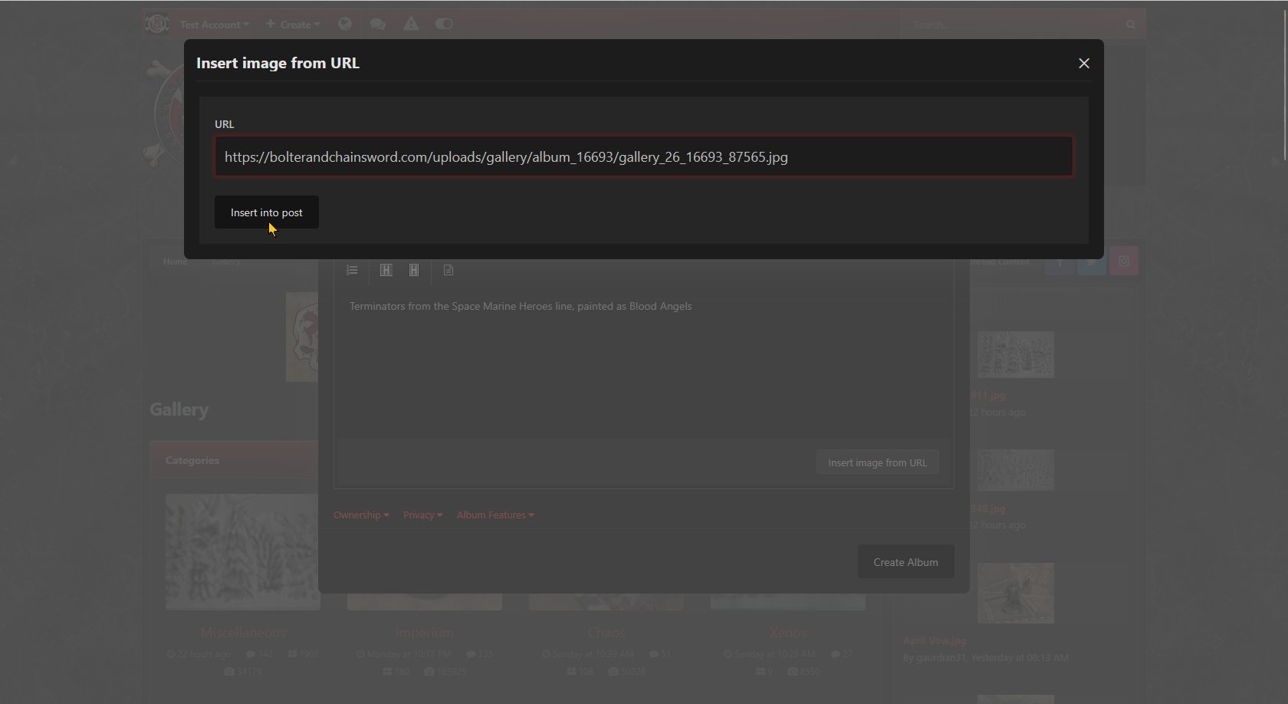Open the messages chat bubble icon
The height and width of the screenshot is (704, 1288).
coord(377,25)
